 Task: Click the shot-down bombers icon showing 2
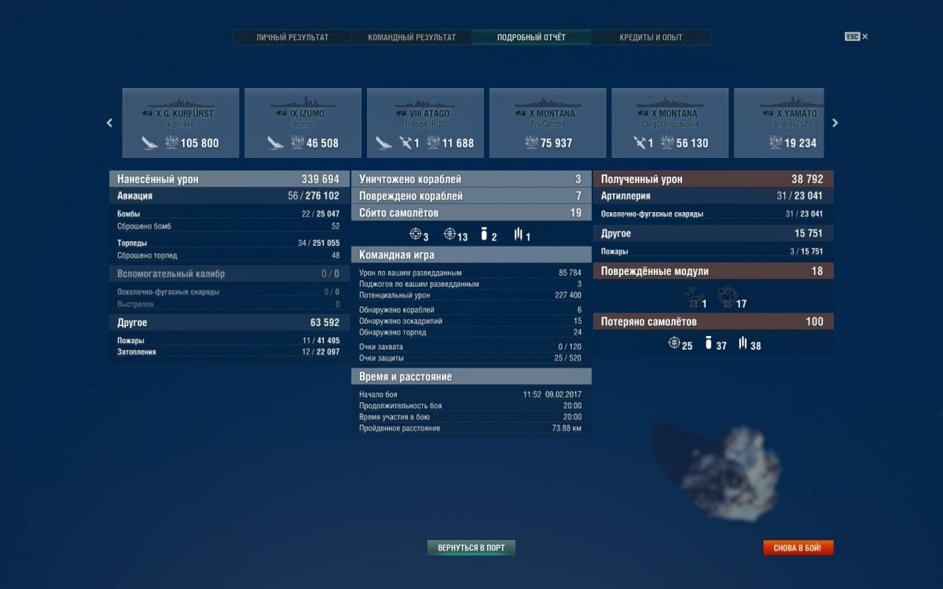(485, 234)
